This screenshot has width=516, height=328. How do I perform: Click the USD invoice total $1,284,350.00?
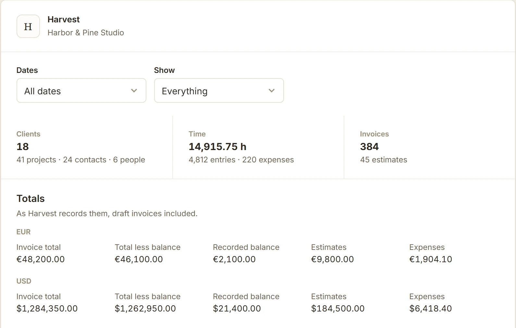(x=47, y=309)
